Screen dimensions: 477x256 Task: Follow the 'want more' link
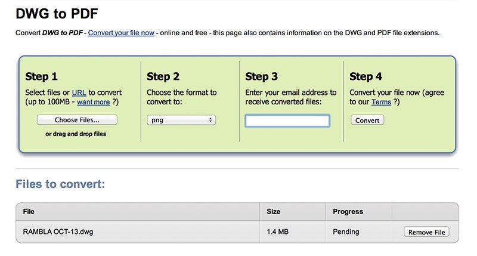pyautogui.click(x=93, y=102)
